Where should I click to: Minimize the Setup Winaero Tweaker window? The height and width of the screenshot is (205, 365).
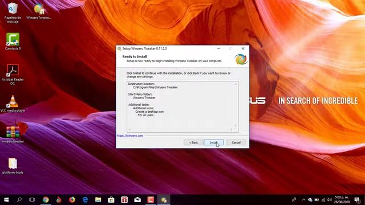click(x=218, y=48)
